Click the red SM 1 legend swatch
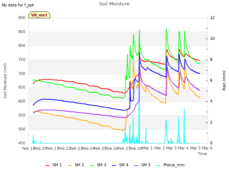This screenshot has height=172, width=229. tap(48, 166)
